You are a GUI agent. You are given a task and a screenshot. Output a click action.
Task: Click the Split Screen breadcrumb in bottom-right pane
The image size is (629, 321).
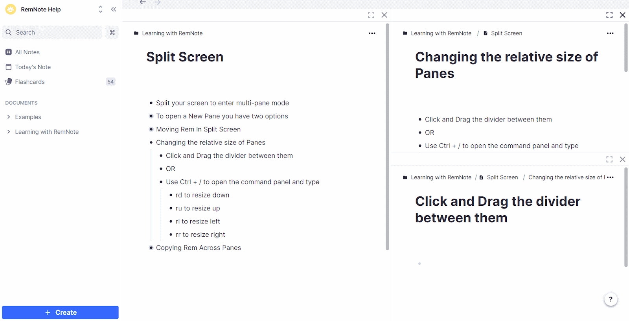point(502,177)
